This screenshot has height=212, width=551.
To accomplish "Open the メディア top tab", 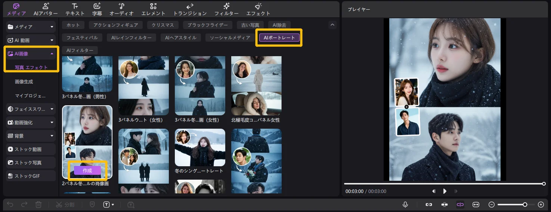I will (x=16, y=9).
